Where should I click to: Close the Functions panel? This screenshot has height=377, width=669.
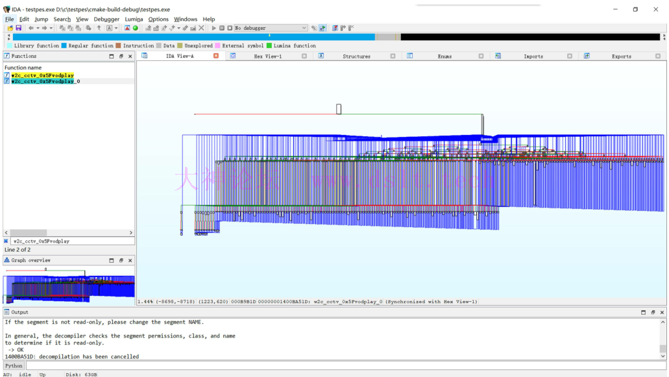click(130, 56)
